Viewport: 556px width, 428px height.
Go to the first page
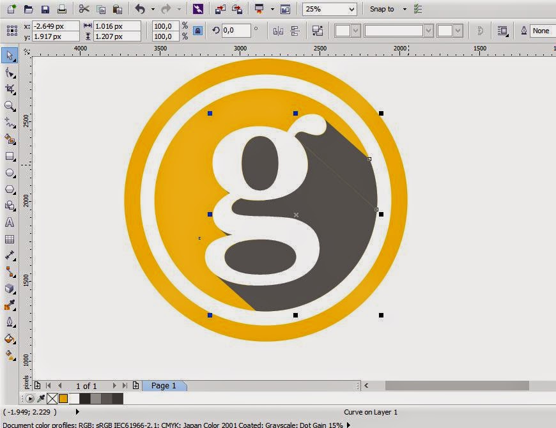click(x=49, y=385)
